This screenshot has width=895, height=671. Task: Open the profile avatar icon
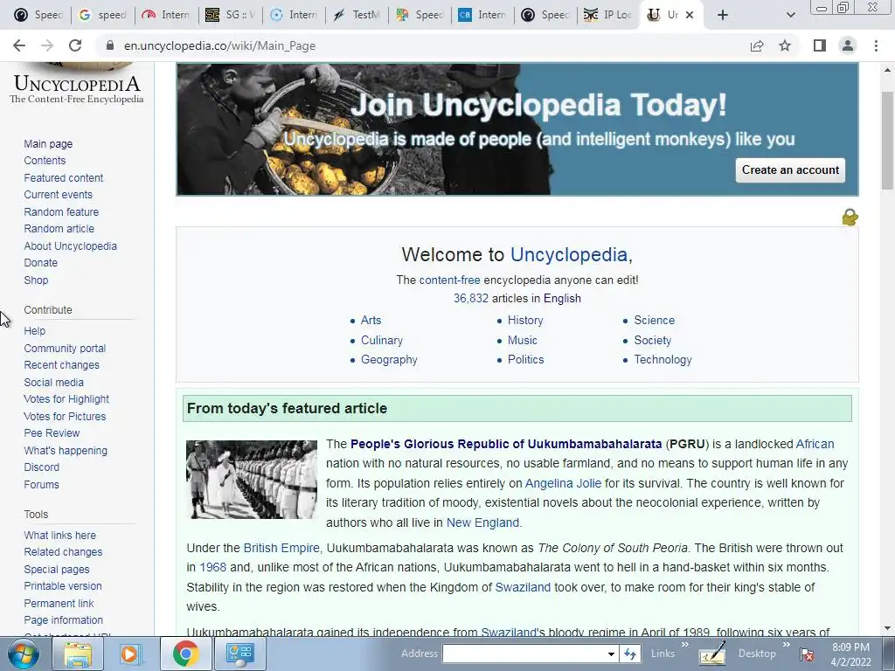pos(848,45)
